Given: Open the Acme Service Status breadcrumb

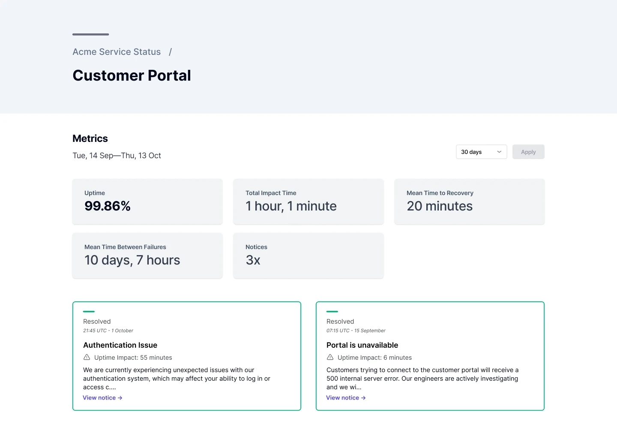Looking at the screenshot, I should 116,52.
